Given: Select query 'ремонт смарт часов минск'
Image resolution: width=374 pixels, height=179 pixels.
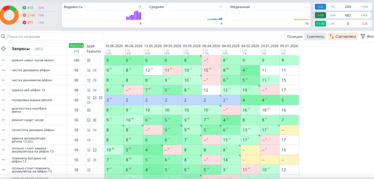Looking at the screenshot, I should [33, 61].
